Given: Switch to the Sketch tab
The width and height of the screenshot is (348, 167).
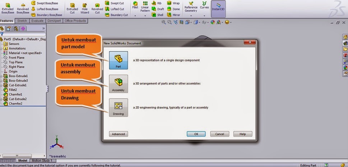Looking at the screenshot, I should [x=22, y=21].
